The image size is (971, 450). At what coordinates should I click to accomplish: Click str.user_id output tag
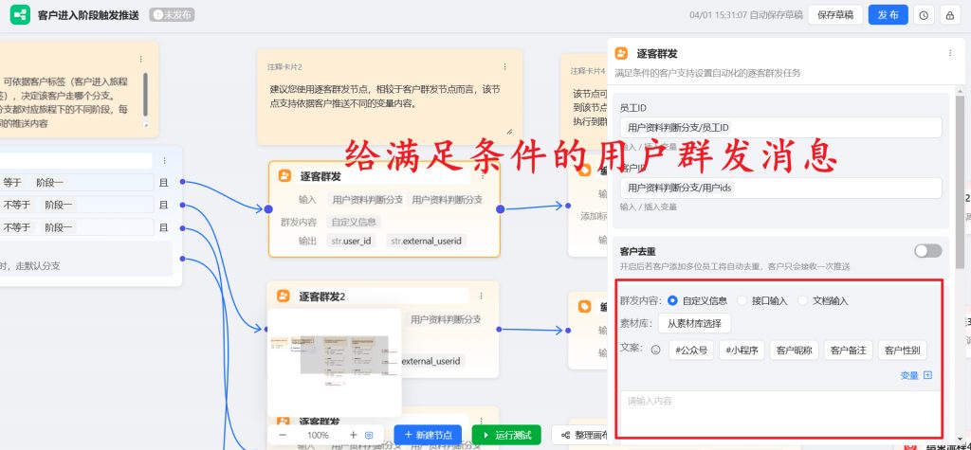(x=351, y=241)
